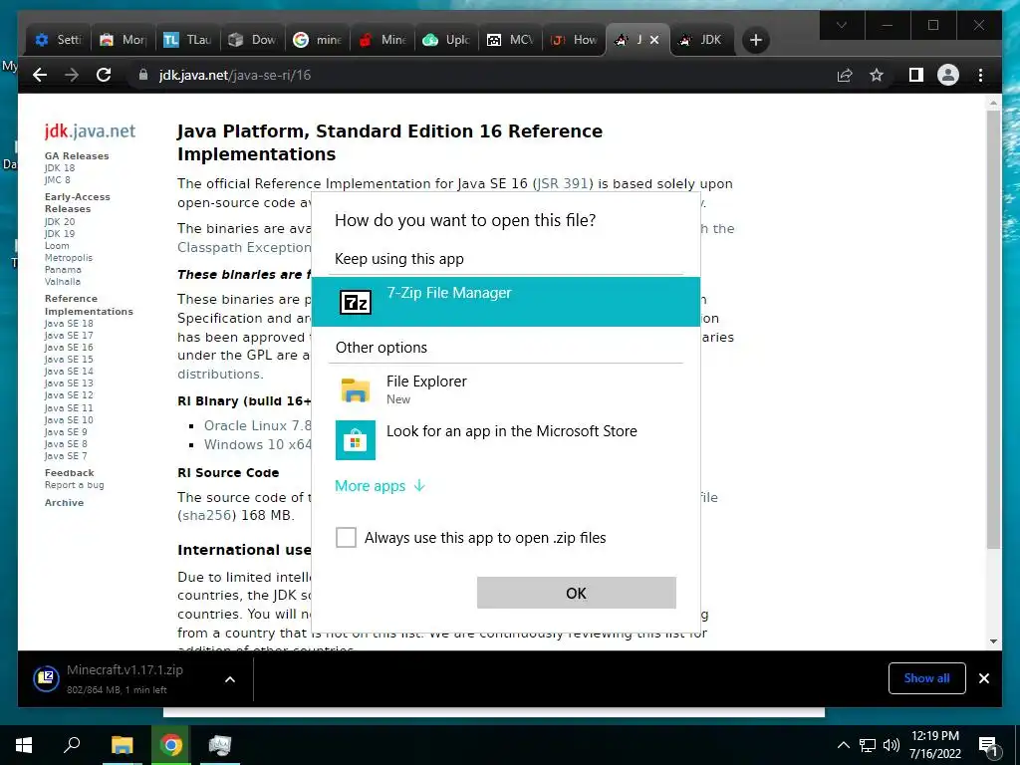
Task: Share this page icon in address bar
Action: click(845, 76)
